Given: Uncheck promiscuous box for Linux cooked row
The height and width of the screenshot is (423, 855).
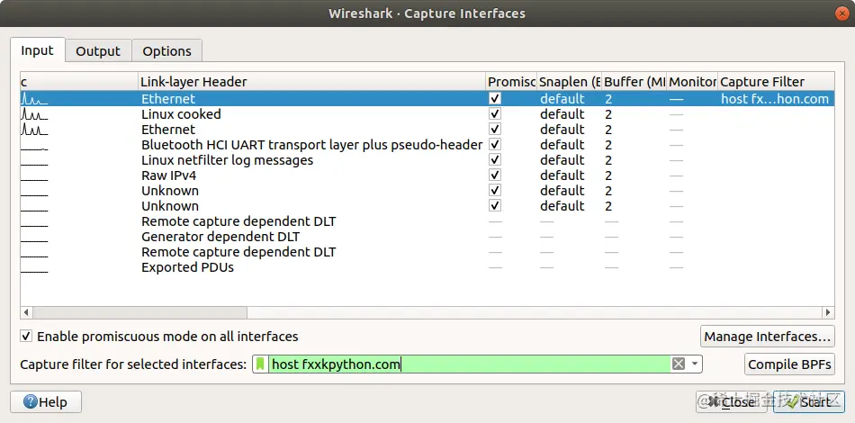Looking at the screenshot, I should point(495,114).
